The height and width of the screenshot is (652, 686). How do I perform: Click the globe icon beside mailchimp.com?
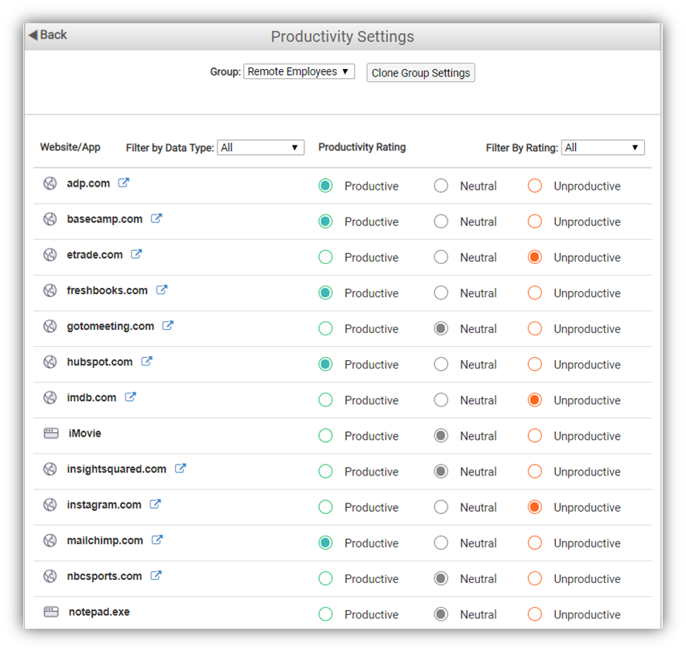pos(50,540)
